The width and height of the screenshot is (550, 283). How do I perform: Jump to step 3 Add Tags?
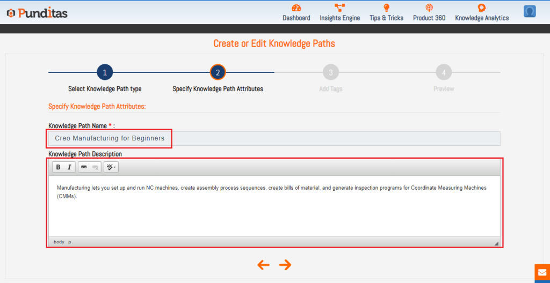click(330, 72)
